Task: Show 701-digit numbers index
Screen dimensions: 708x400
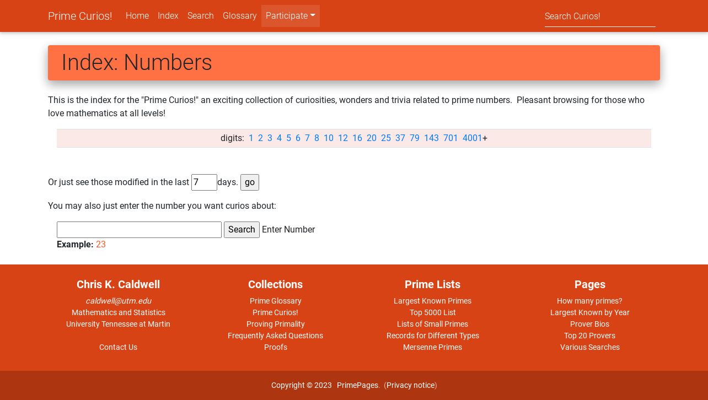Action: (450, 138)
